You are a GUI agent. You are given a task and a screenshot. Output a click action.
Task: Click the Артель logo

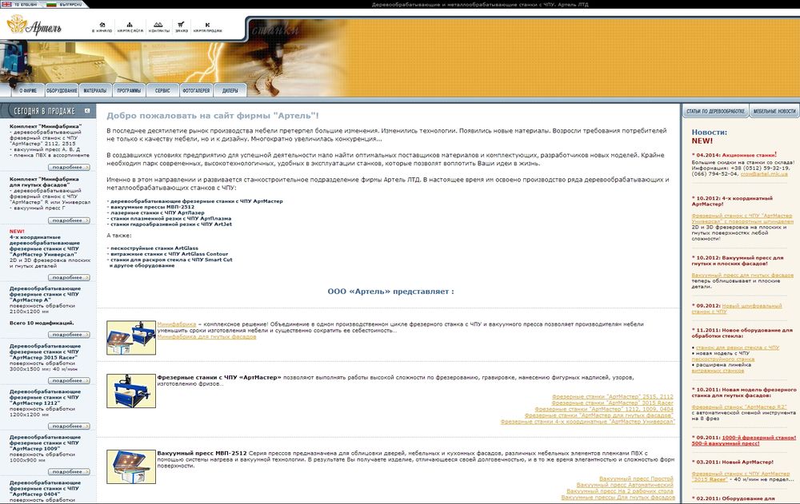click(x=34, y=25)
